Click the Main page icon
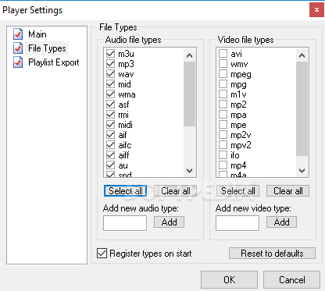The width and height of the screenshot is (325, 291). click(x=18, y=34)
